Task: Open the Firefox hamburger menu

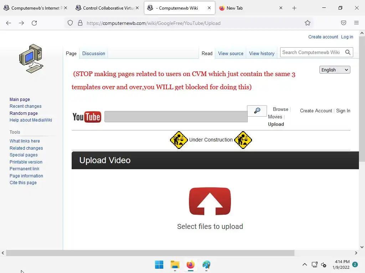Action: 356,23
